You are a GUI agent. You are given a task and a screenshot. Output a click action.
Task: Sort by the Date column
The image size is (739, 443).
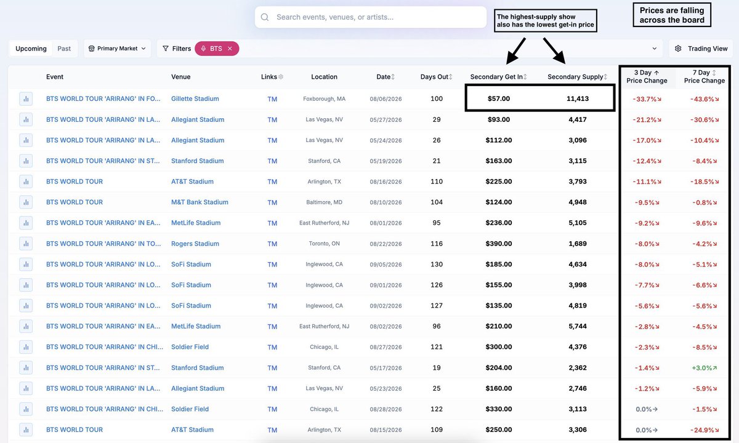[x=386, y=77]
